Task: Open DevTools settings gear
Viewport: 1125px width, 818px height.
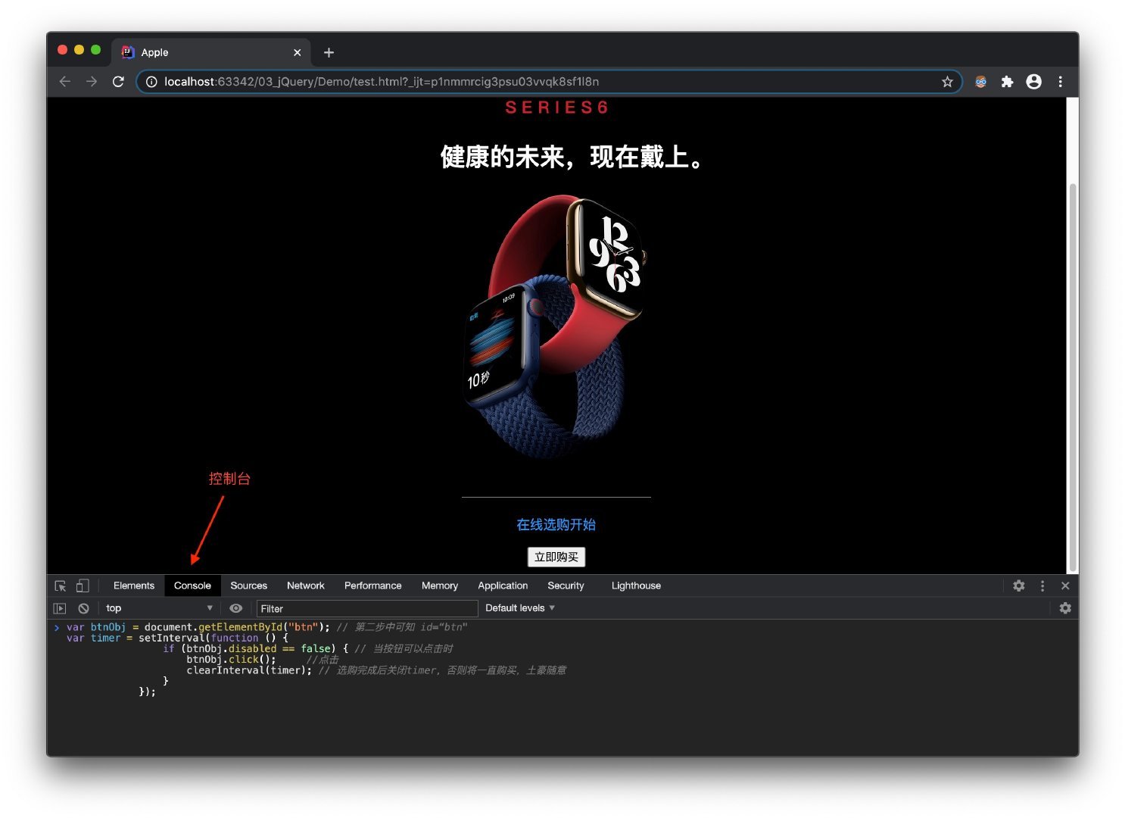Action: [1019, 585]
